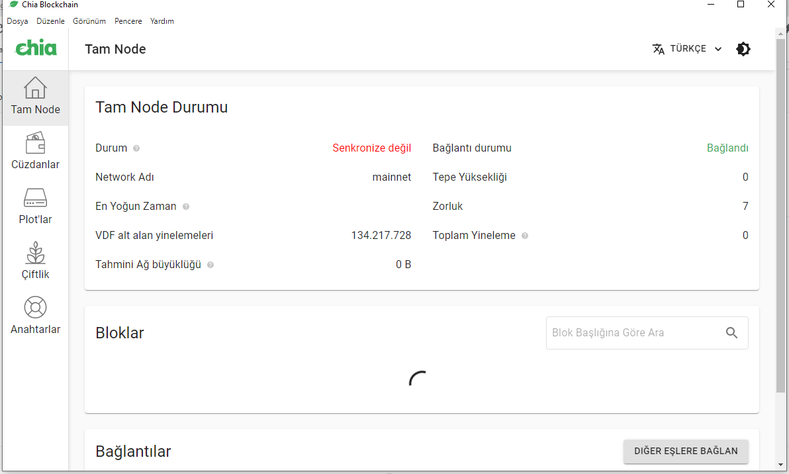This screenshot has height=474, width=789.
Task: Click the Bağlantı durumu label
Action: coord(471,148)
